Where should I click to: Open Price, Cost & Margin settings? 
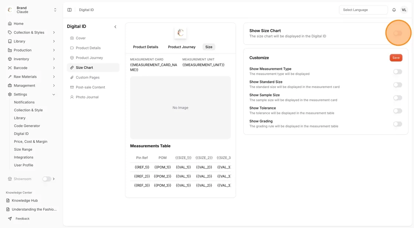click(x=31, y=141)
